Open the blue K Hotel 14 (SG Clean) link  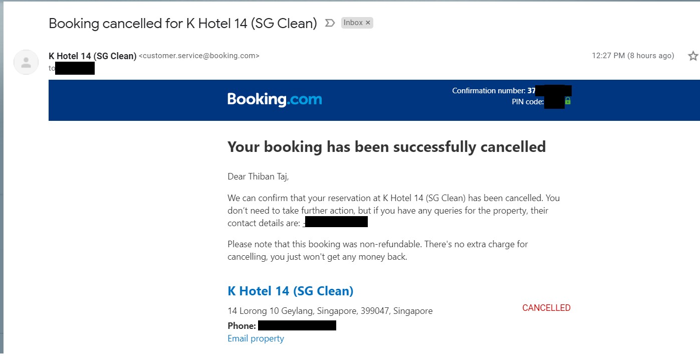coord(291,291)
